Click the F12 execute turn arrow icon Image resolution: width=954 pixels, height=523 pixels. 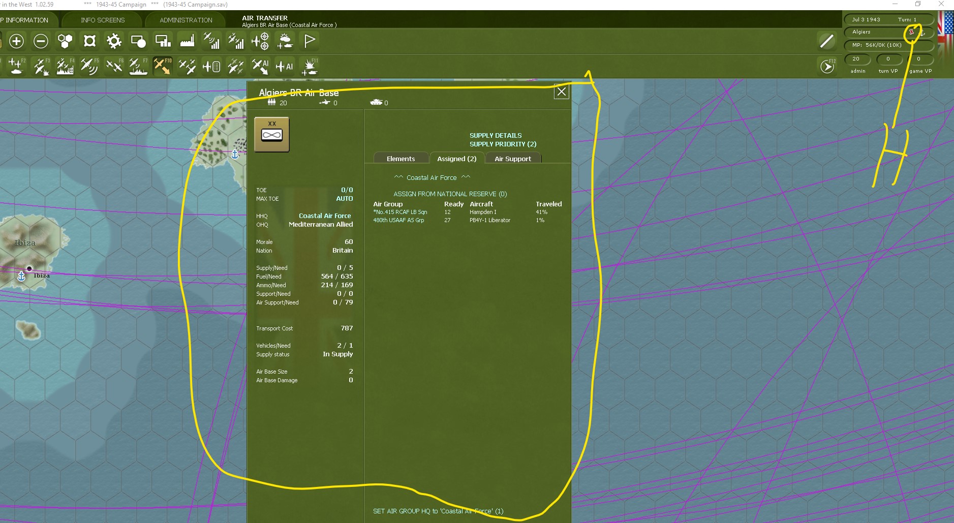(x=827, y=66)
